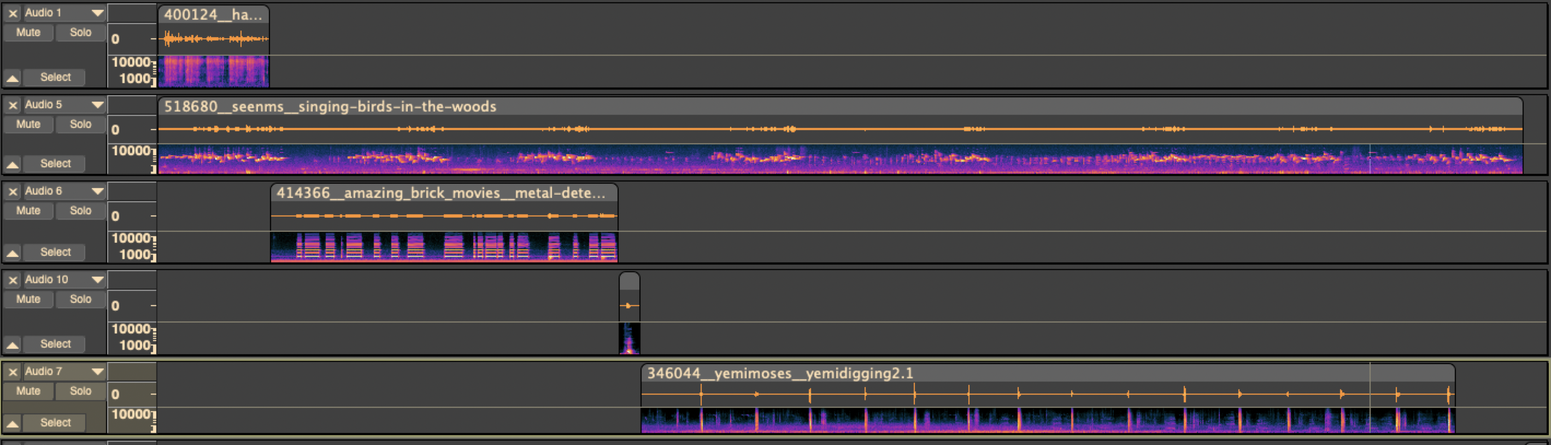The image size is (1551, 445).
Task: Select the yemidigging2.1 clip title bar
Action: point(1048,373)
